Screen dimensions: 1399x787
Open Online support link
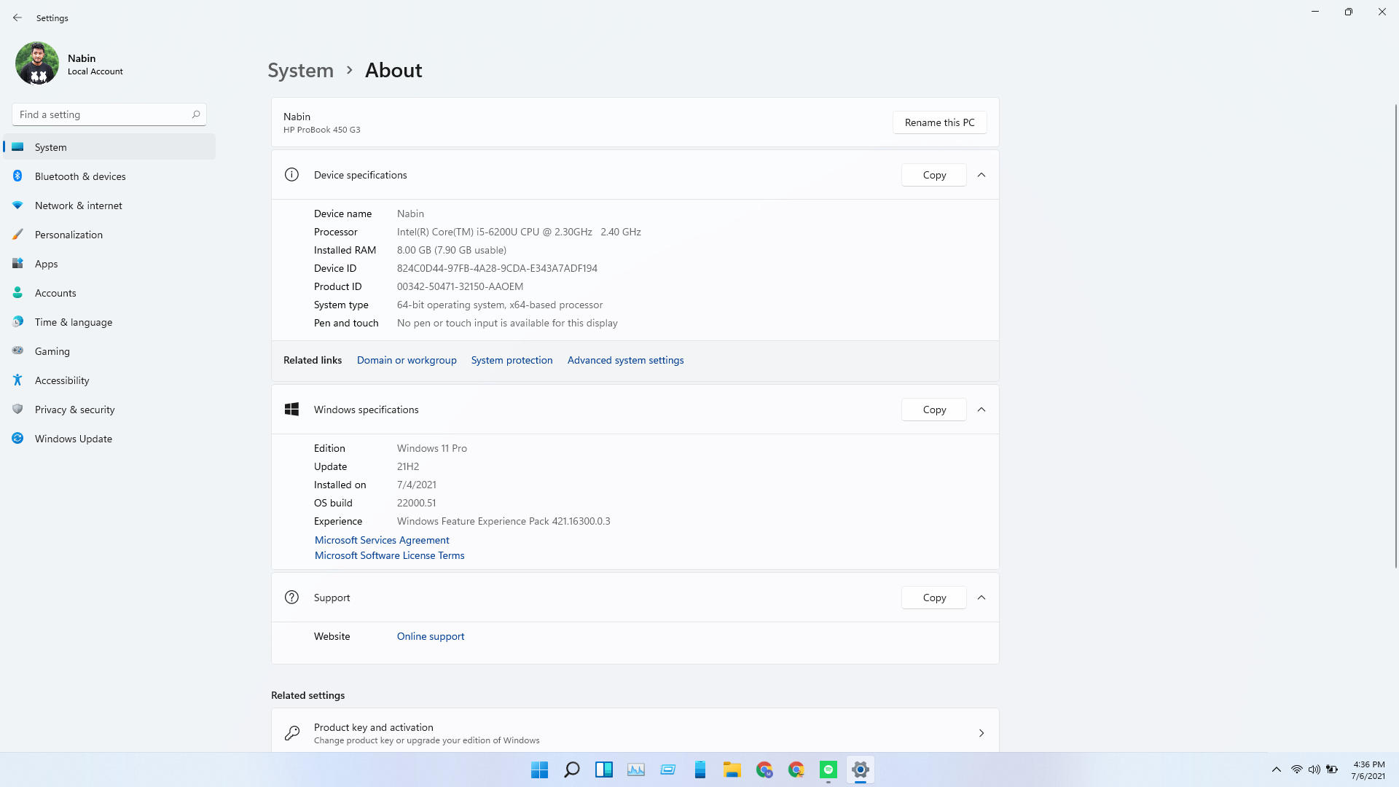[x=431, y=636]
